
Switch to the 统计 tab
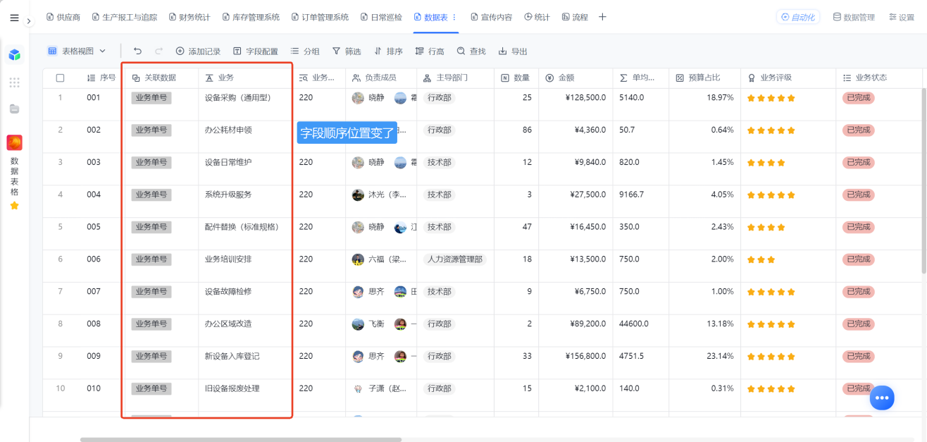click(537, 17)
